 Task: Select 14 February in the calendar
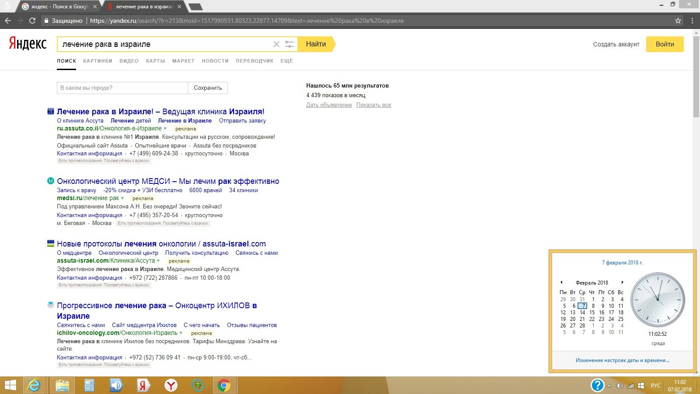(x=582, y=313)
